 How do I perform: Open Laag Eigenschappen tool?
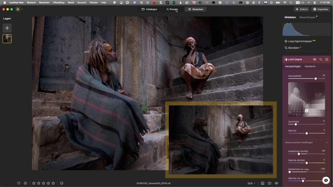coord(300,41)
